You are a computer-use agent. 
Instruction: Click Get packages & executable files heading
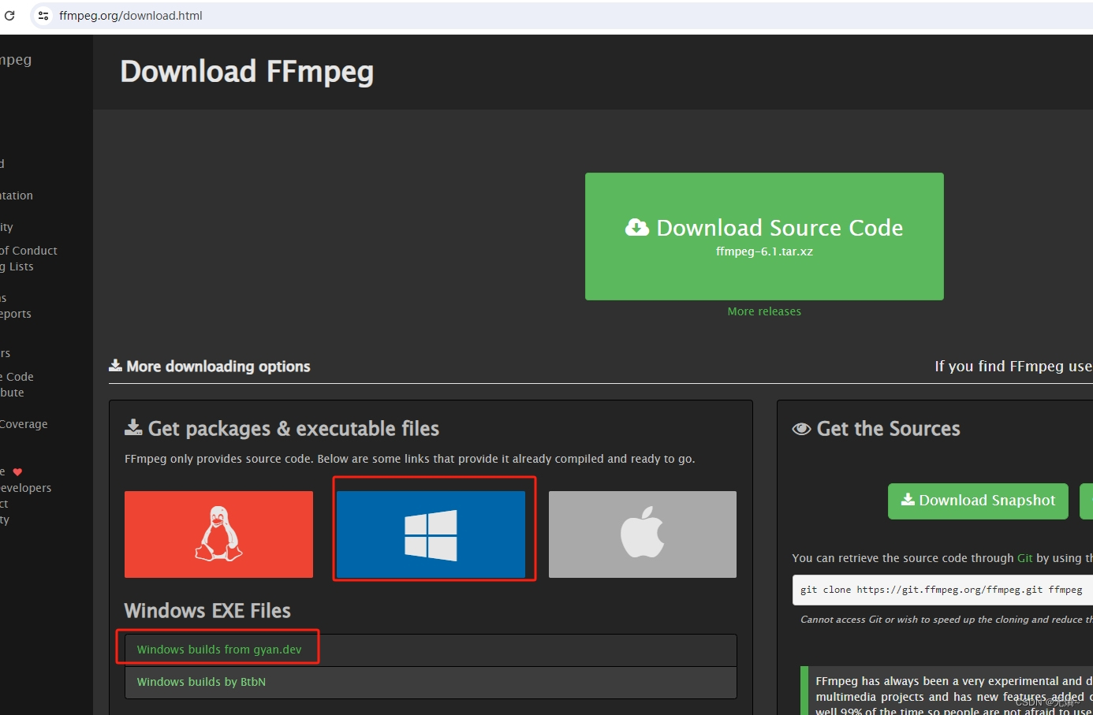[x=293, y=429]
